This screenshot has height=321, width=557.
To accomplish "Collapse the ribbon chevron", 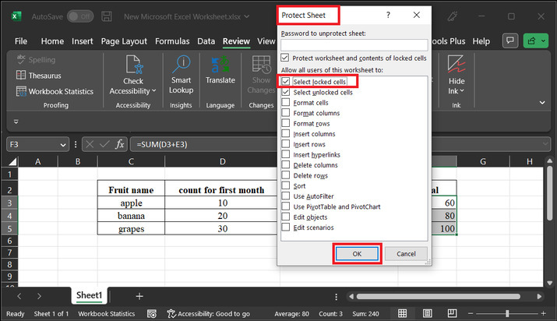I will pyautogui.click(x=542, y=103).
